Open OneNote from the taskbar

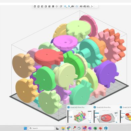90,128
